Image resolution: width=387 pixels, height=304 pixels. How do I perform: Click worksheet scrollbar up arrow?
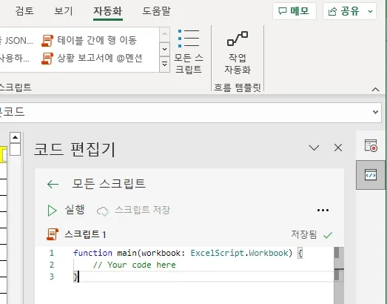pos(15,137)
